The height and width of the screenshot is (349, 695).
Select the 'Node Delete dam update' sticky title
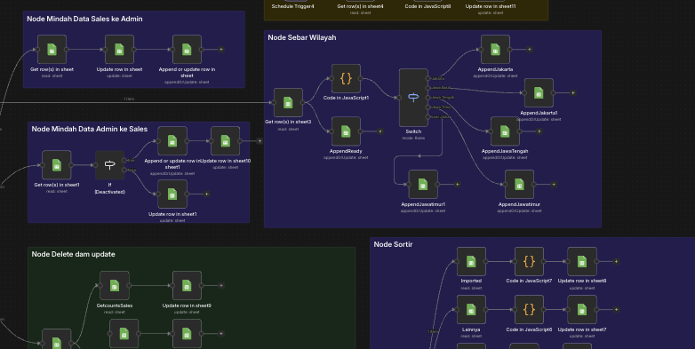tap(73, 254)
